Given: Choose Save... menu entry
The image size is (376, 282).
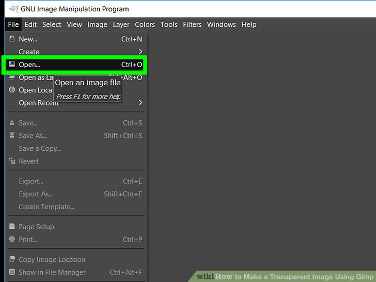Looking at the screenshot, I should point(75,123).
